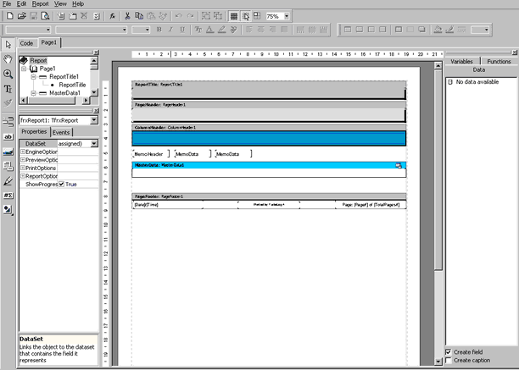
Task: Choose the Edit Text tool
Action: 8,89
